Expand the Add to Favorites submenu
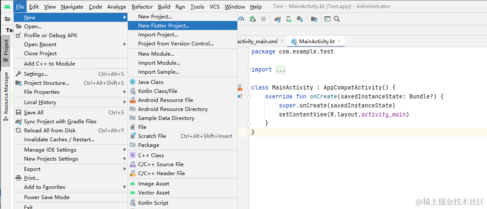 click(70, 187)
